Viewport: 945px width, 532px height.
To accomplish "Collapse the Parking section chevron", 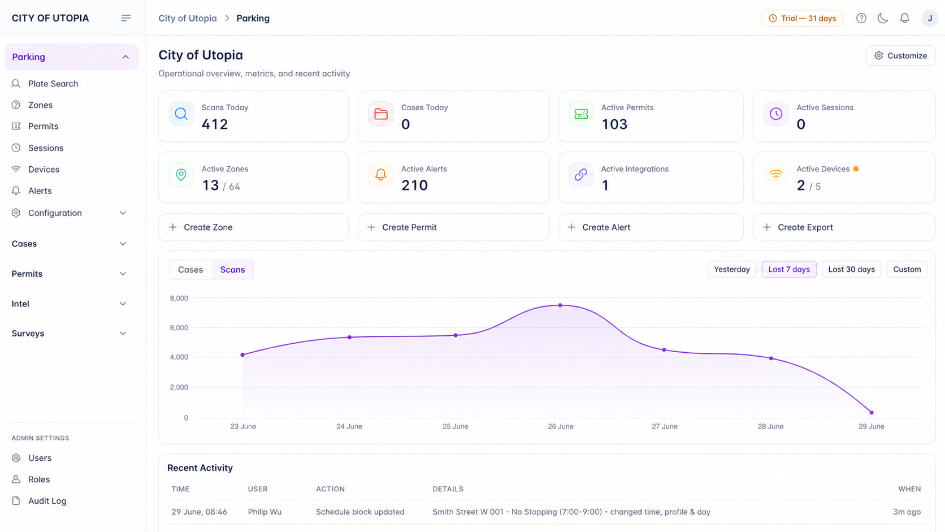I will [125, 57].
